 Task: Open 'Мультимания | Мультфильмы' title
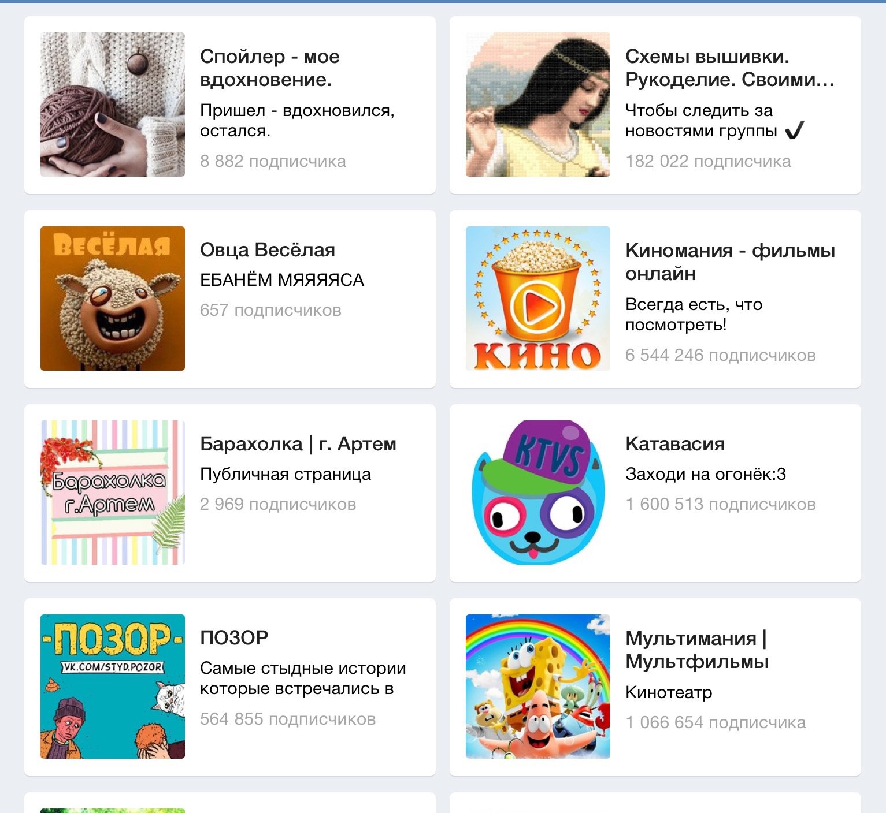[x=697, y=650]
